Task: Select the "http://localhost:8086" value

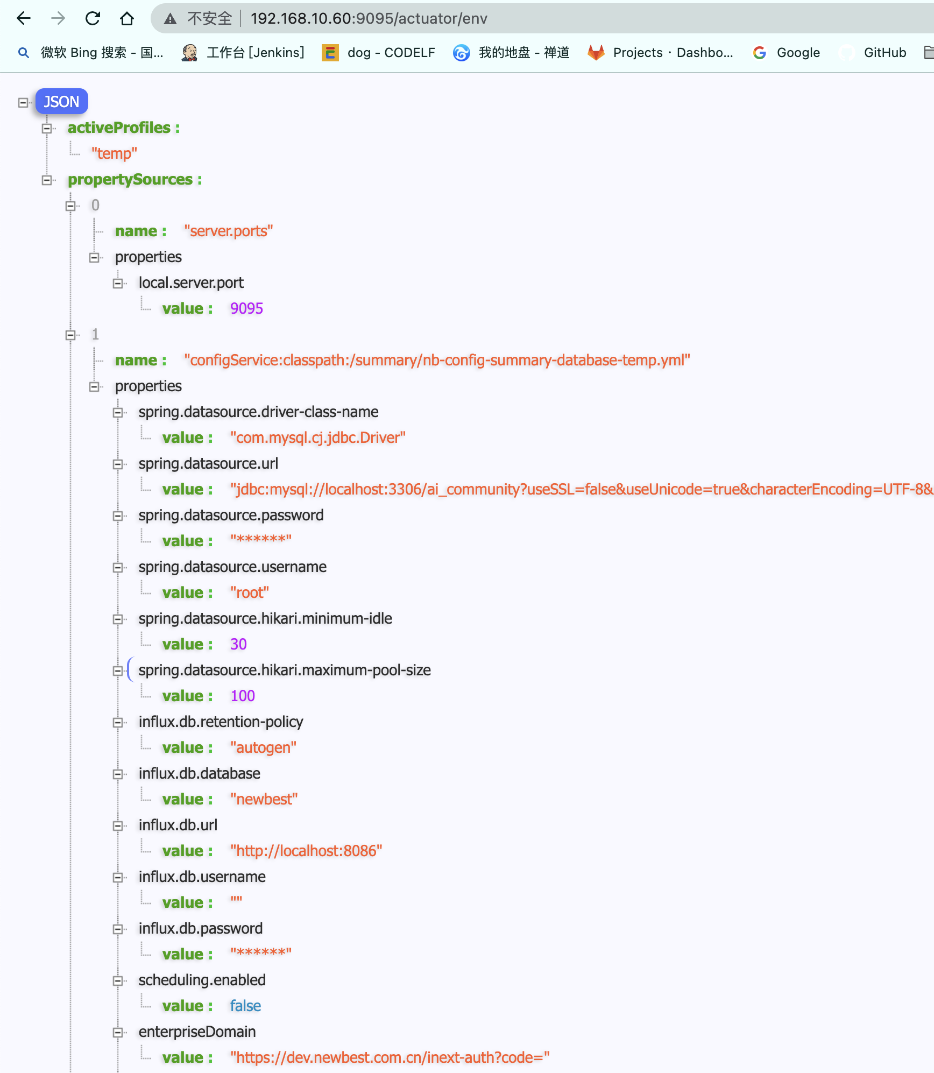Action: pos(306,851)
